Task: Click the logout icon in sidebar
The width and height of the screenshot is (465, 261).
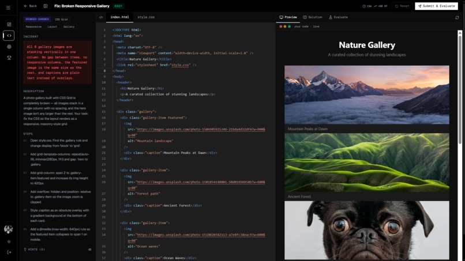Action: click(x=9, y=252)
